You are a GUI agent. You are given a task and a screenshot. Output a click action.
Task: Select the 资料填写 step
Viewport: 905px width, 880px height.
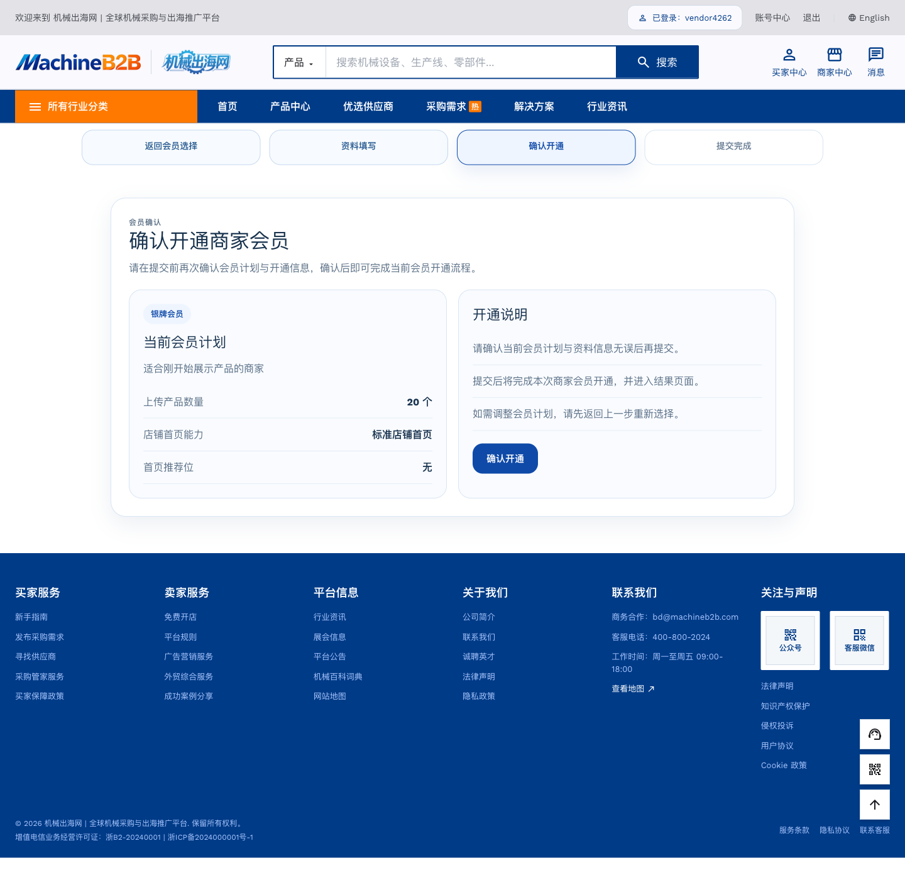coord(358,147)
